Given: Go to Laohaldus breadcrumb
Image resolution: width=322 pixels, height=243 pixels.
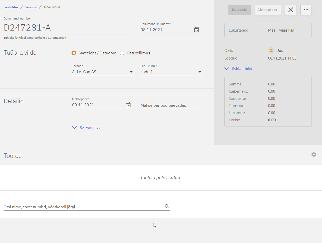Looking at the screenshot, I should 11,7.
